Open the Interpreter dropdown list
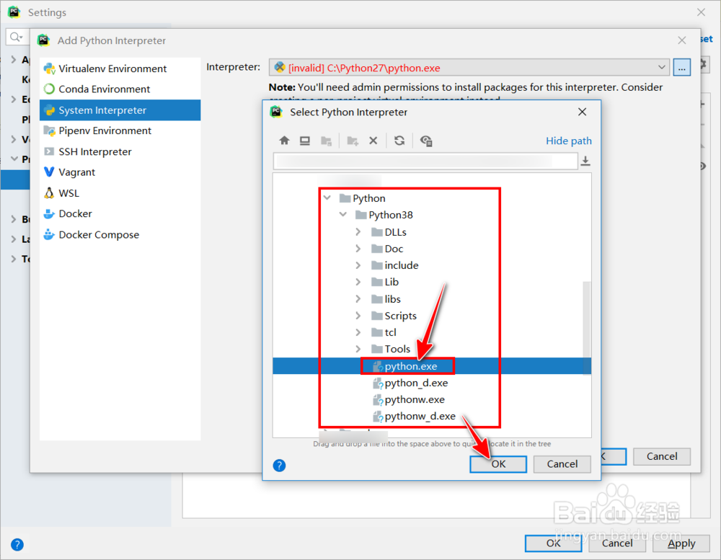Screen dimensions: 721x560 coord(661,68)
